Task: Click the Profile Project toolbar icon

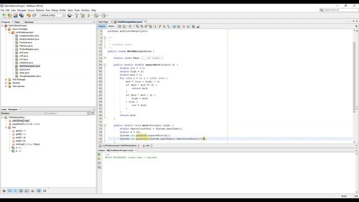Action: (104, 16)
